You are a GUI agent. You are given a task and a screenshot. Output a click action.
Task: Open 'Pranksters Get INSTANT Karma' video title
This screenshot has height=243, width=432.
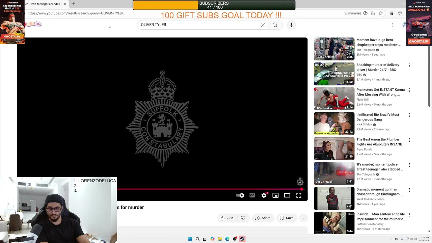point(380,92)
